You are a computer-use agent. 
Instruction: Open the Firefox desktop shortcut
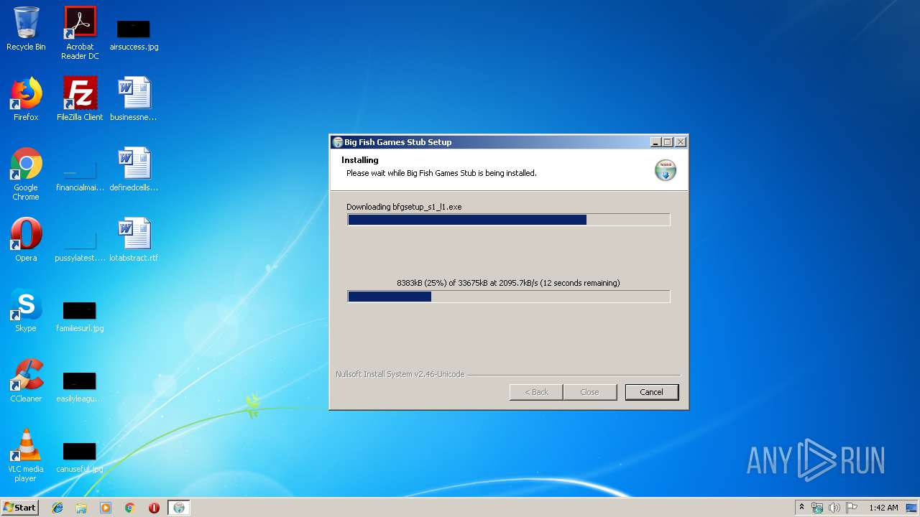coord(26,99)
